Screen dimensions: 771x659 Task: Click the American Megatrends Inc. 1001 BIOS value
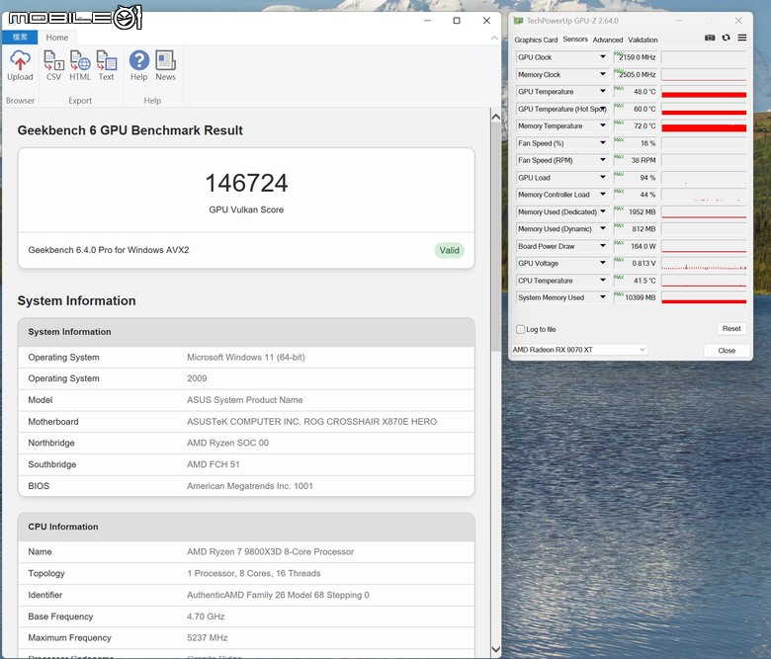tap(250, 486)
